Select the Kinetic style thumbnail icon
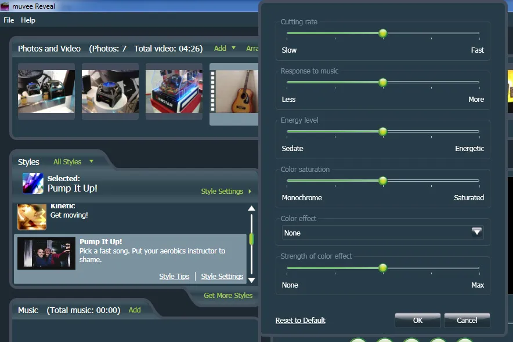Screen dimensions: 513x342 (x=32, y=217)
